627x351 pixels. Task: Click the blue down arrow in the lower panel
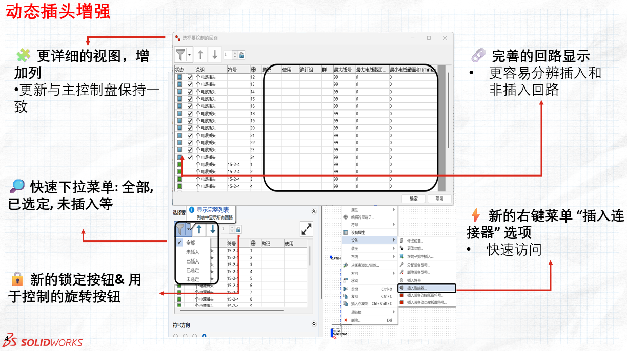tap(212, 229)
